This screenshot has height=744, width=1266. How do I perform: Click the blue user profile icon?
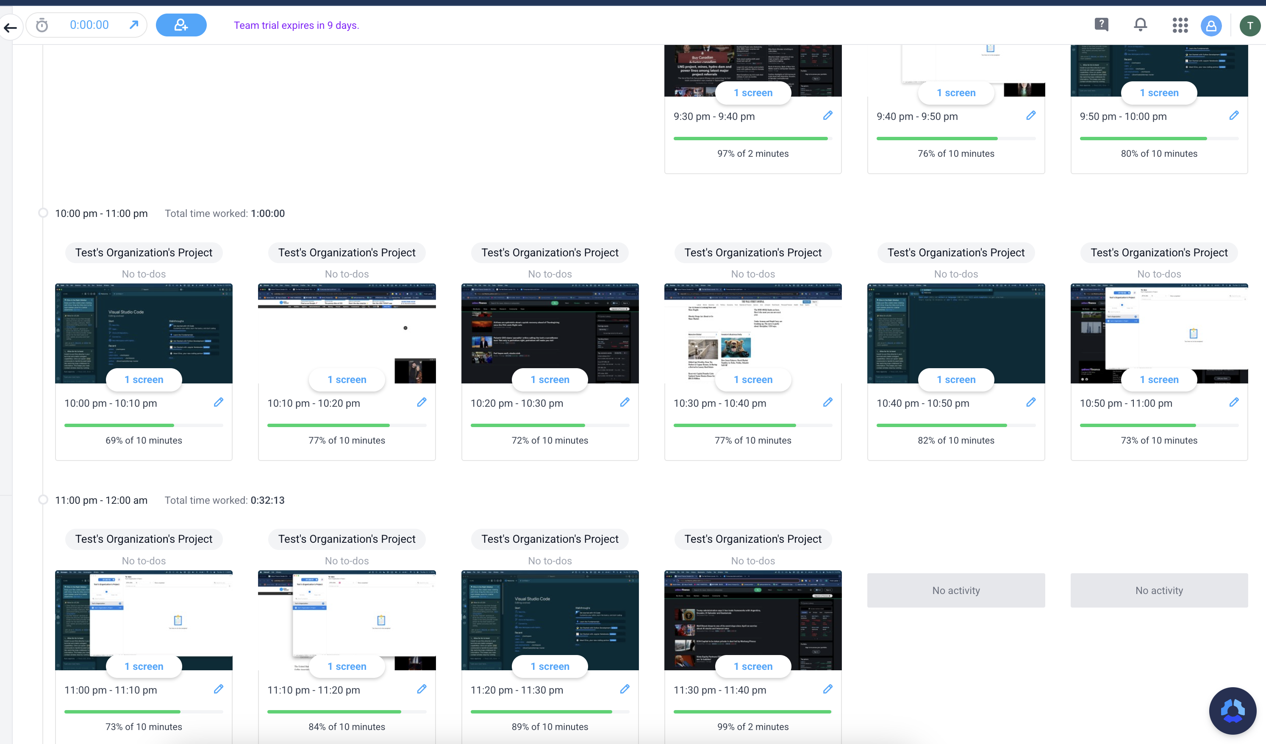1211,25
